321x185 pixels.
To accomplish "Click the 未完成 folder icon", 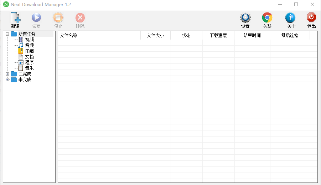I will tap(14, 79).
